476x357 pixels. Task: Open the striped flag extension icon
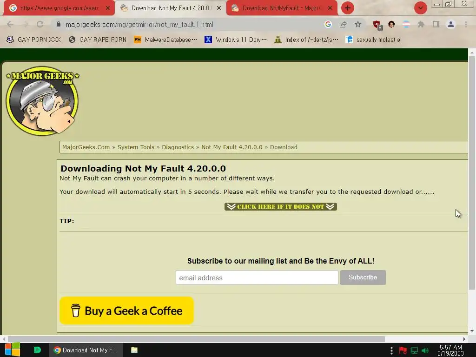pyautogui.click(x=406, y=24)
